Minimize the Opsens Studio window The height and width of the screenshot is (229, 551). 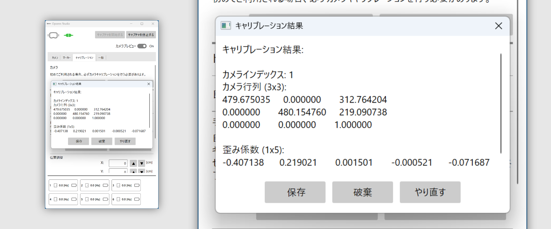point(131,24)
